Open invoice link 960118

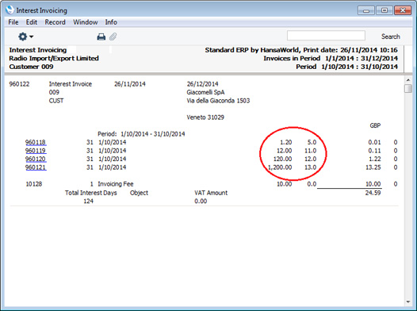(x=36, y=142)
